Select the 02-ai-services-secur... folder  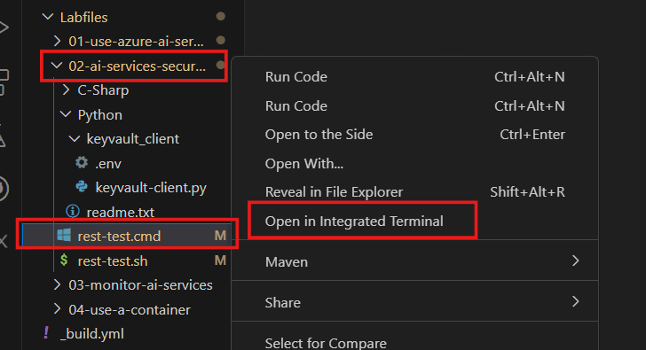tap(138, 66)
